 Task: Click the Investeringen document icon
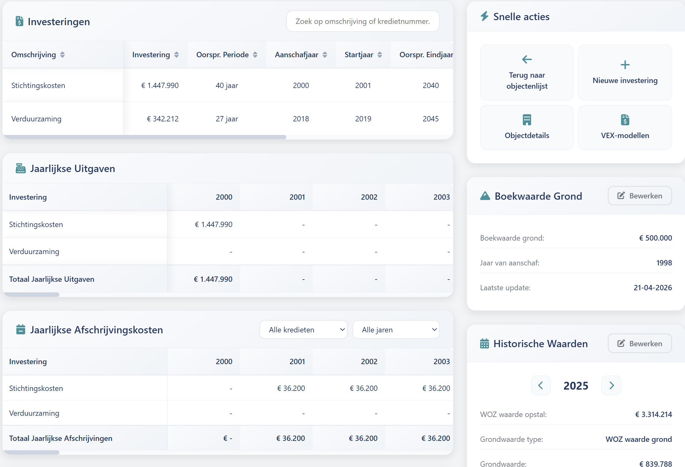pos(20,22)
